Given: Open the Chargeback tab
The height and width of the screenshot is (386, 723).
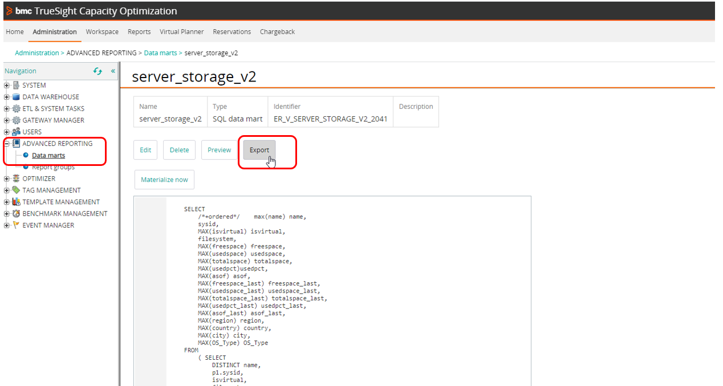Looking at the screenshot, I should [277, 32].
